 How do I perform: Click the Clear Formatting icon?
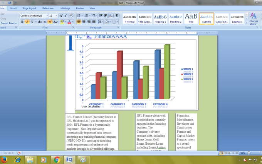click(72, 16)
